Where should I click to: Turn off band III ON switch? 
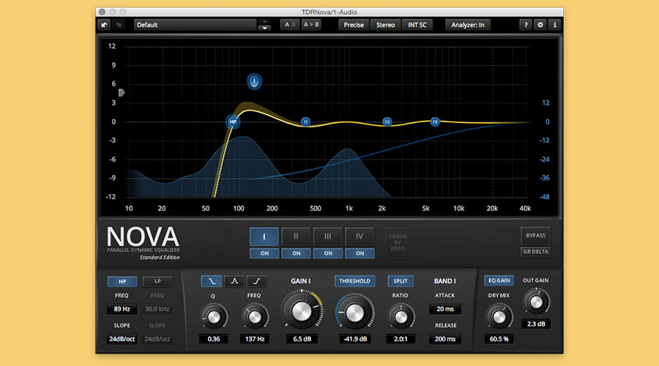coord(328,253)
